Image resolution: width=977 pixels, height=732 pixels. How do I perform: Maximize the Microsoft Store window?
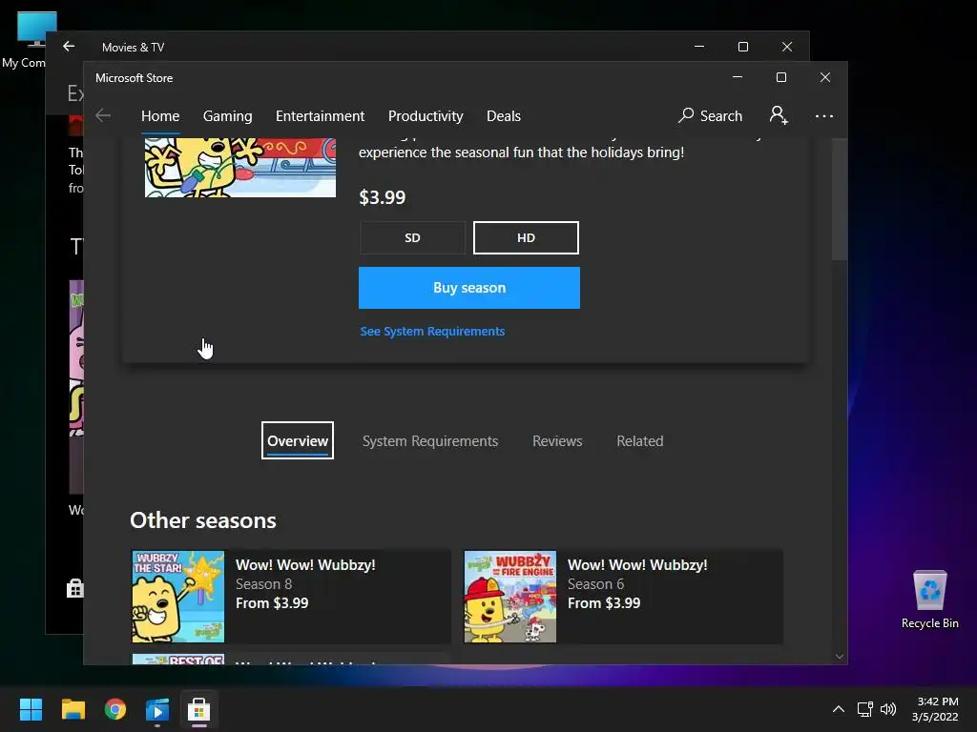[x=780, y=77]
